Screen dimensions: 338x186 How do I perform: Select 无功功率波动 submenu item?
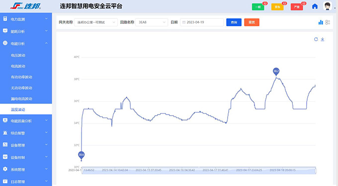point(21,88)
